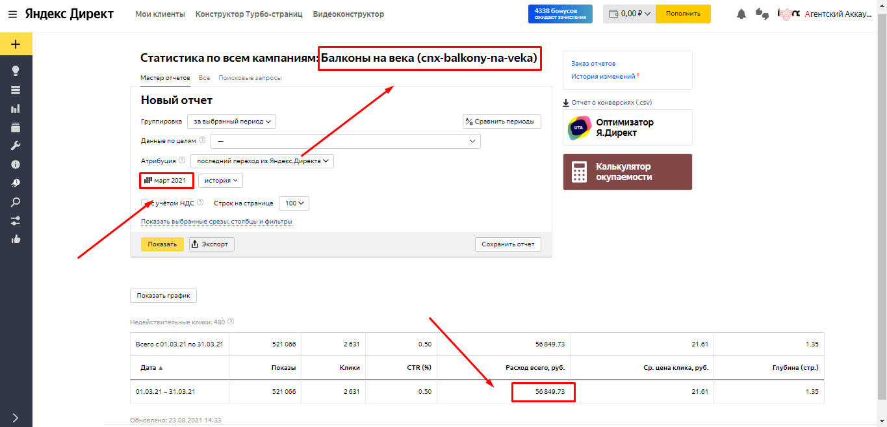Open the wrench tools sidebar icon
This screenshot has height=427, width=887.
(16, 146)
